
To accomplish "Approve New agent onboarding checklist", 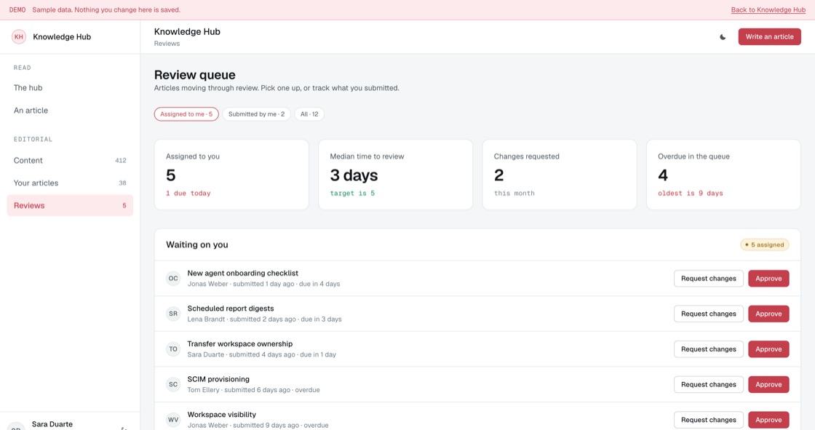I will pyautogui.click(x=768, y=278).
